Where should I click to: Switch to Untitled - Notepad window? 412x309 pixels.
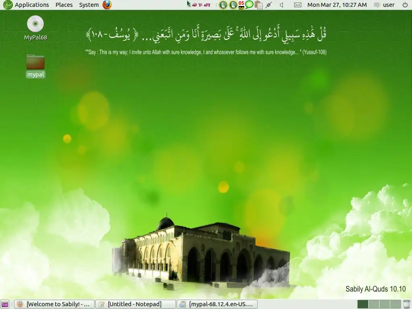click(135, 304)
